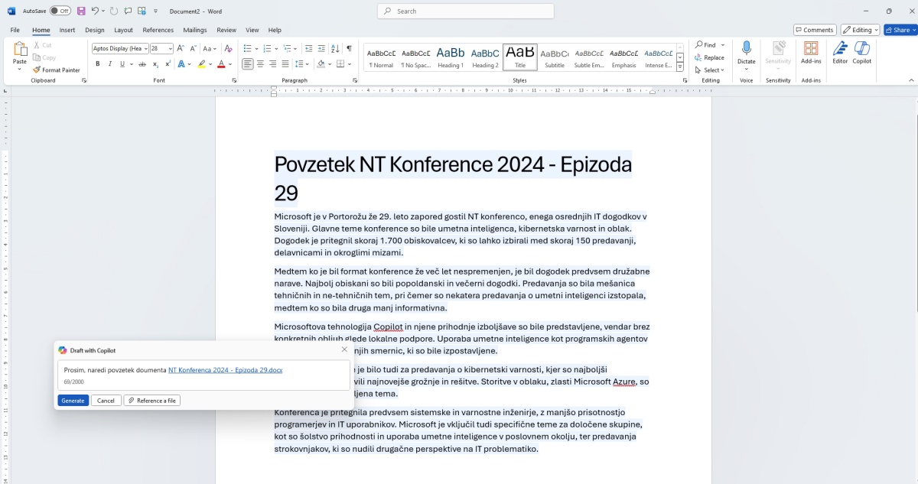Open the Find tool
Screen dimensions: 918x484
(x=706, y=45)
